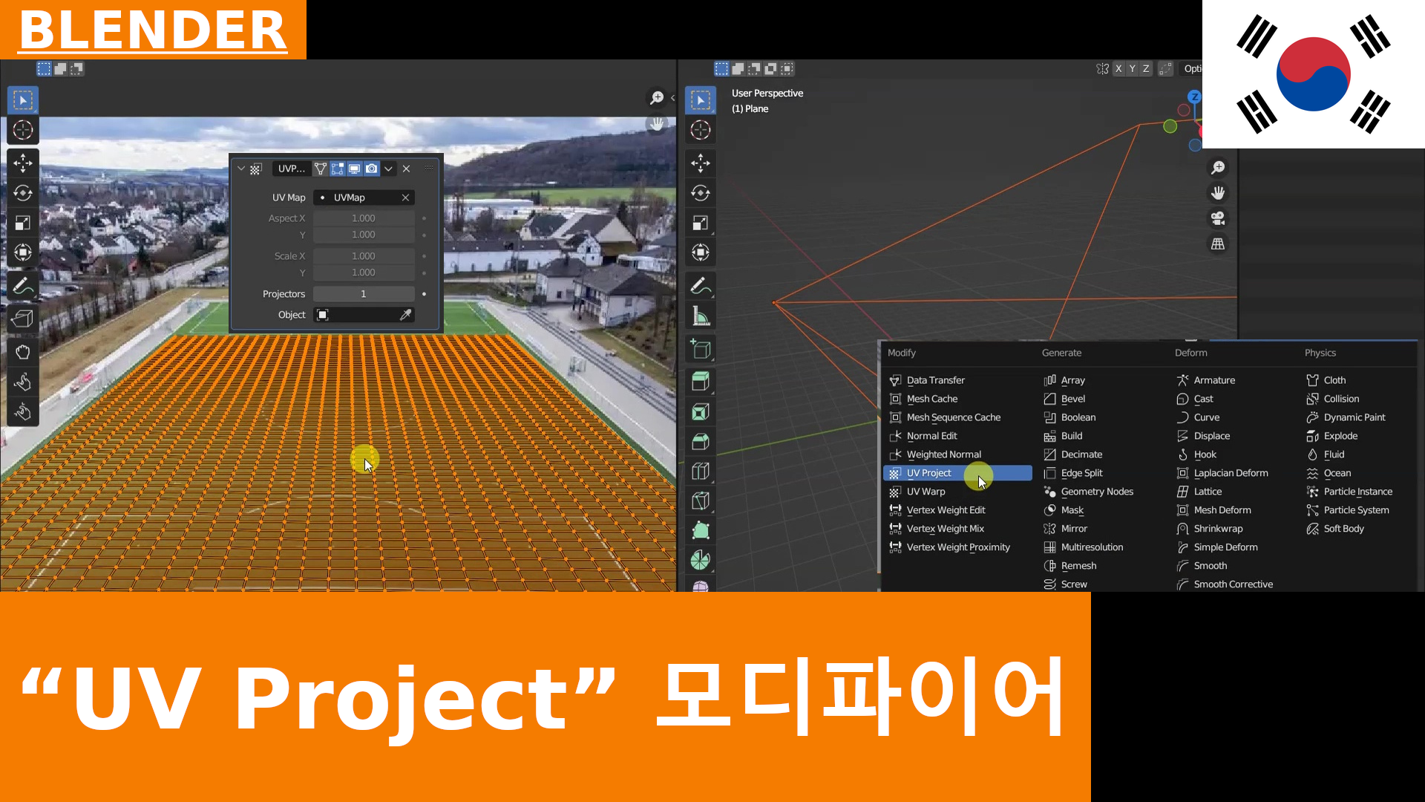Select the 3D Cursor tool in right viewport
Viewport: 1425px width, 802px height.
click(x=701, y=130)
